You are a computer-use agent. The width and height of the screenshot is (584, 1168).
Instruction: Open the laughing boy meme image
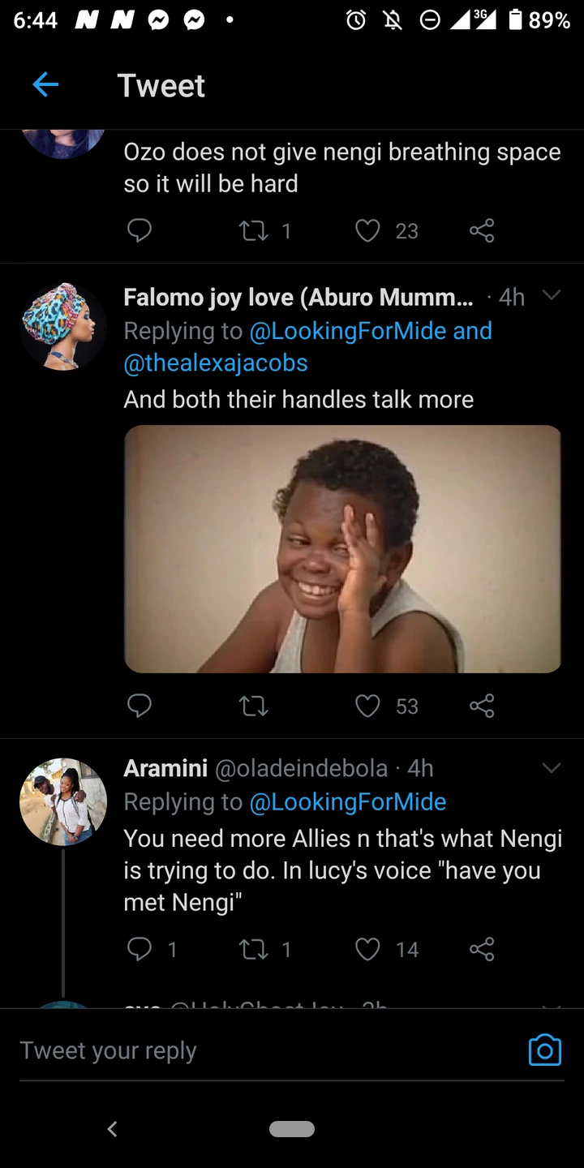coord(342,549)
